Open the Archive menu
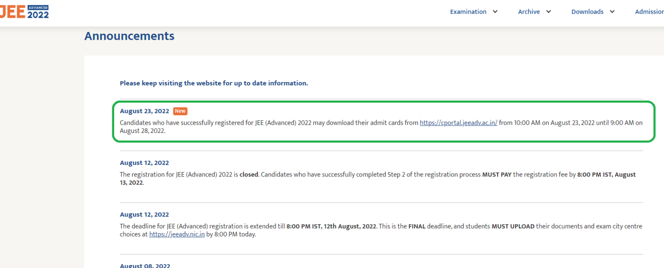The image size is (664, 268). [529, 11]
